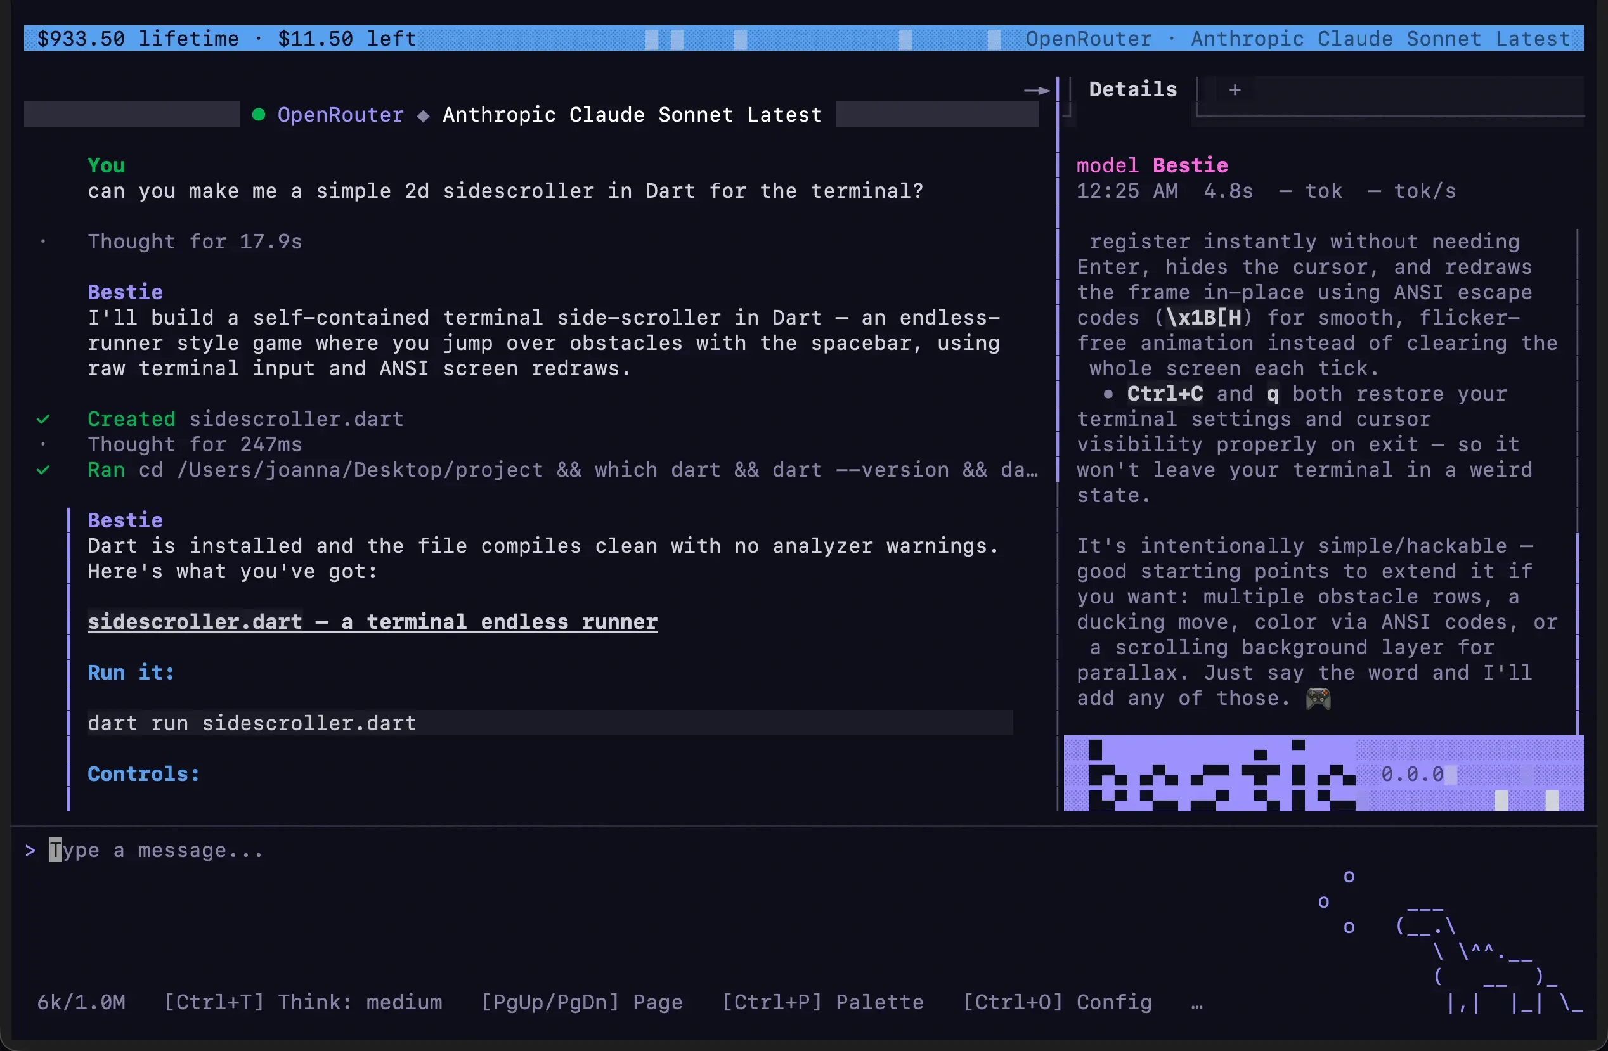
Task: Open the Ctrl+P Palette
Action: point(822,1002)
